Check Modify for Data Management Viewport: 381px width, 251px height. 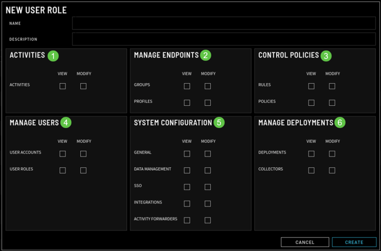click(x=207, y=170)
